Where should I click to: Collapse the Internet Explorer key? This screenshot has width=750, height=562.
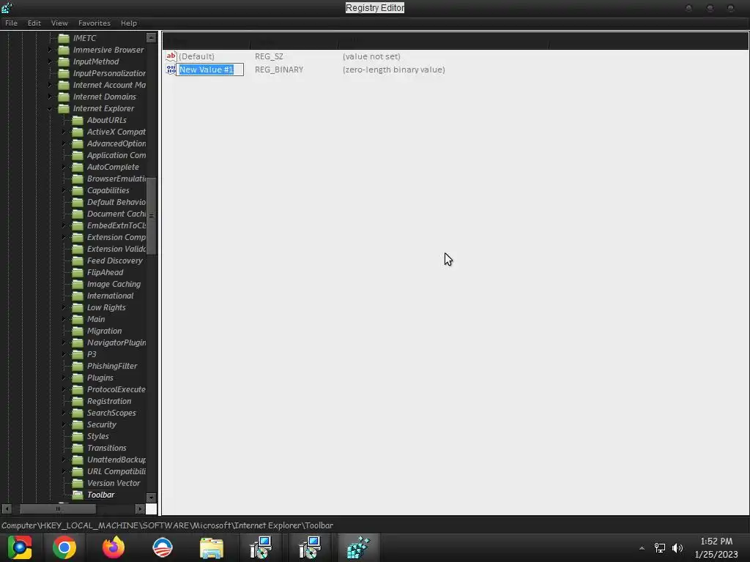(x=51, y=108)
